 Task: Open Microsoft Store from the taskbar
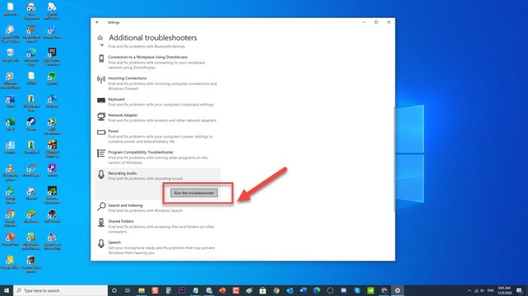[262, 290]
